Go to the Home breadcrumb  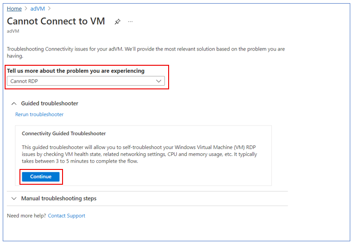[14, 8]
